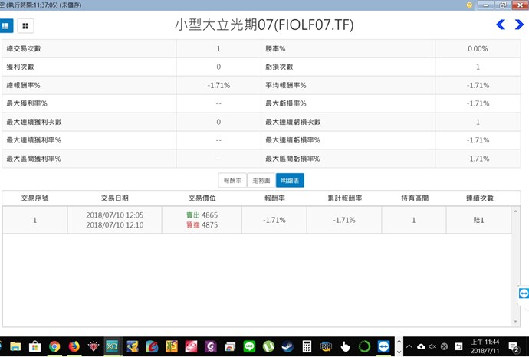
Task: Open the RM app in taskbar
Action: point(326,346)
